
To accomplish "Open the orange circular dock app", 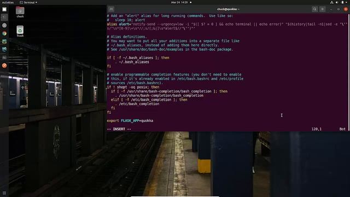I will point(4,66).
